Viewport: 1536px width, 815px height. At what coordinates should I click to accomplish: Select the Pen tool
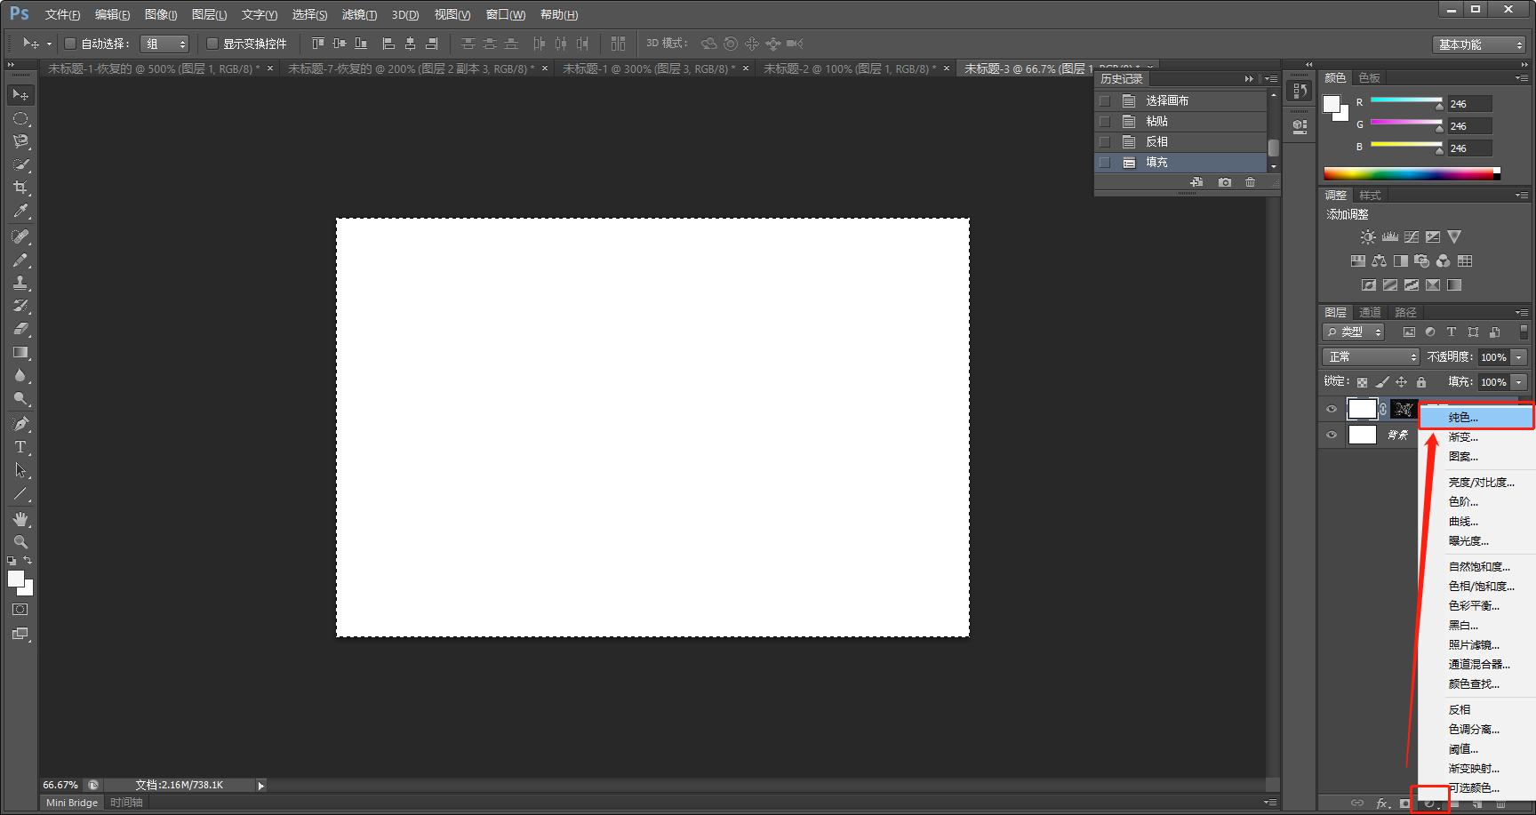tap(20, 424)
